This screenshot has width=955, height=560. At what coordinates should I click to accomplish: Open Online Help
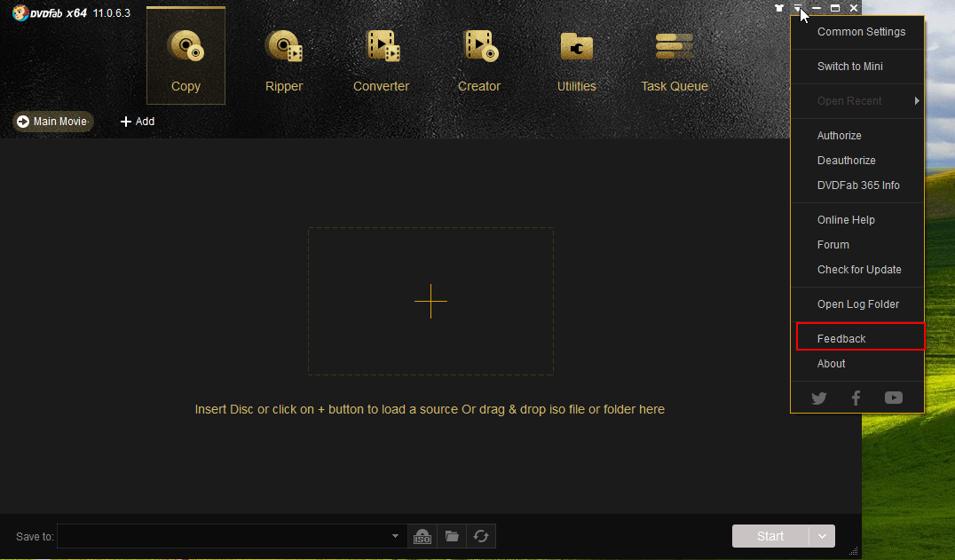[845, 220]
